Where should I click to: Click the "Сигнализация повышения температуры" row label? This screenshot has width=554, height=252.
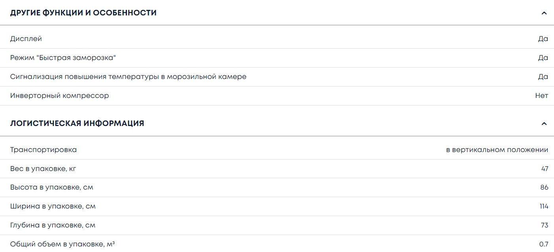[x=128, y=77]
